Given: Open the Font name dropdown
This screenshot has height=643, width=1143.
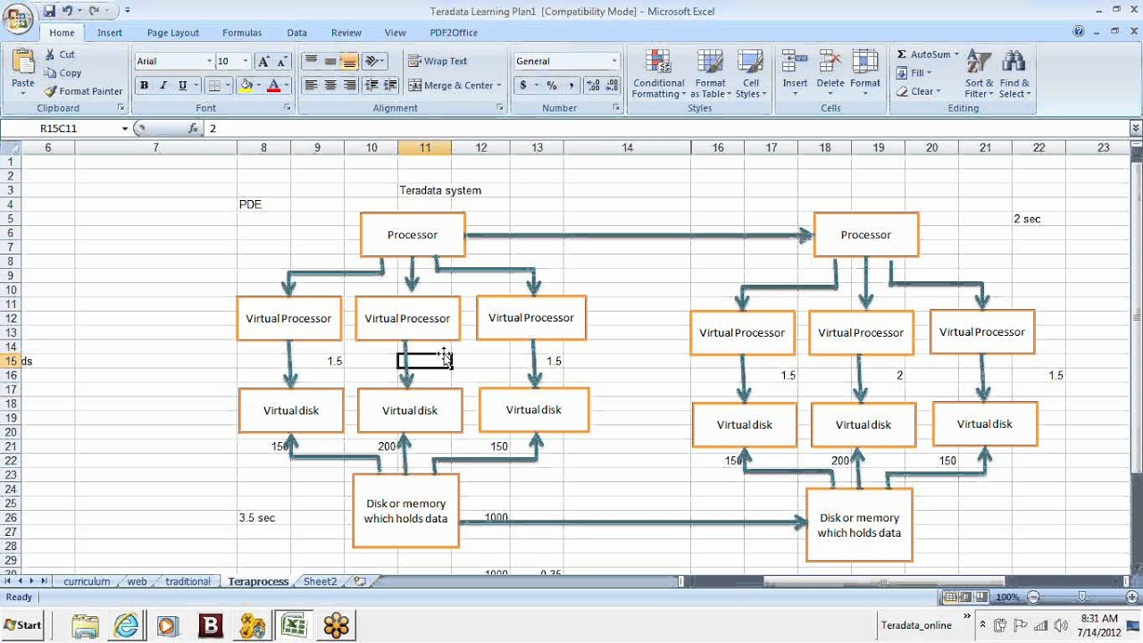Looking at the screenshot, I should coord(210,62).
